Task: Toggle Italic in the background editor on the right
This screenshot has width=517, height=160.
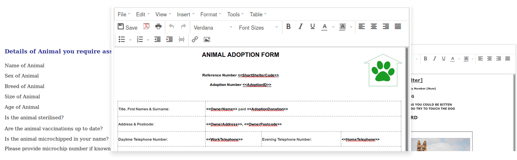Action: (434, 59)
